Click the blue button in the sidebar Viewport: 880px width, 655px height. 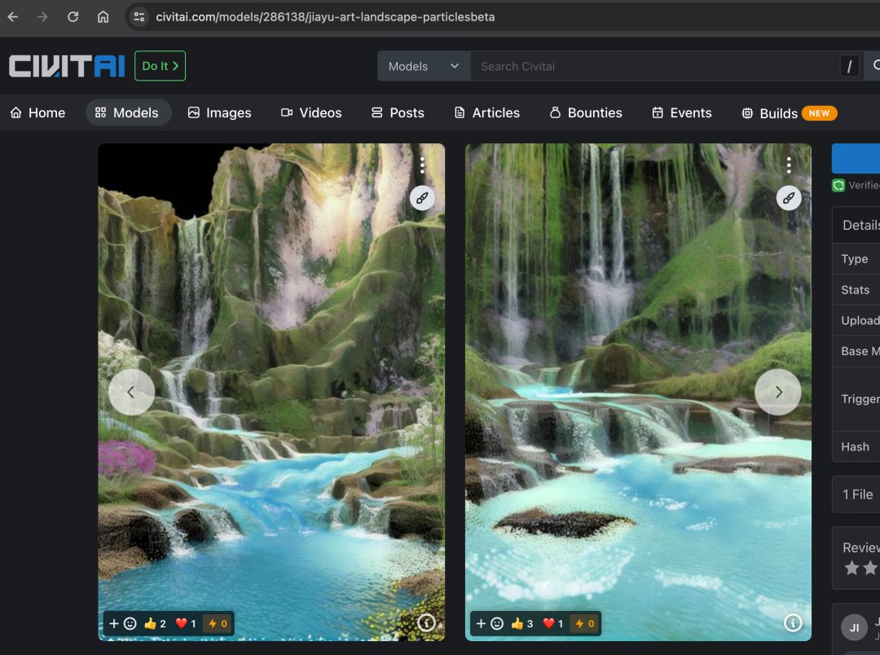tap(856, 158)
